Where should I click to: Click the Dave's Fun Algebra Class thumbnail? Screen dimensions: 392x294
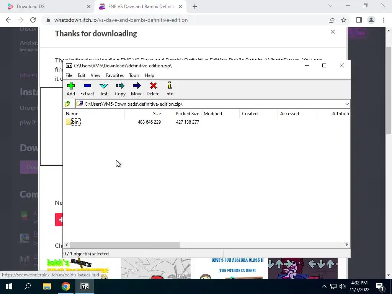[x=229, y=268]
